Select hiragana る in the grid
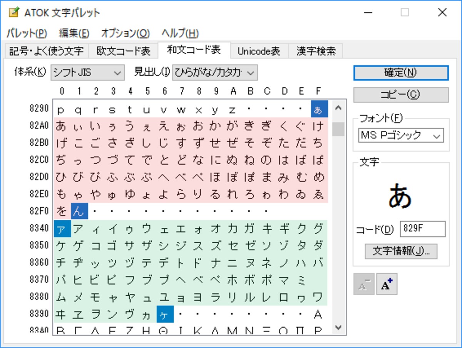 pyautogui.click(x=216, y=194)
